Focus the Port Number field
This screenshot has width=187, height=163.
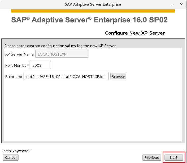point(40,65)
